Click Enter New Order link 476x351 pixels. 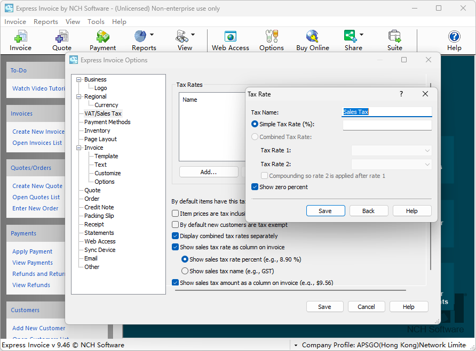[x=35, y=208]
